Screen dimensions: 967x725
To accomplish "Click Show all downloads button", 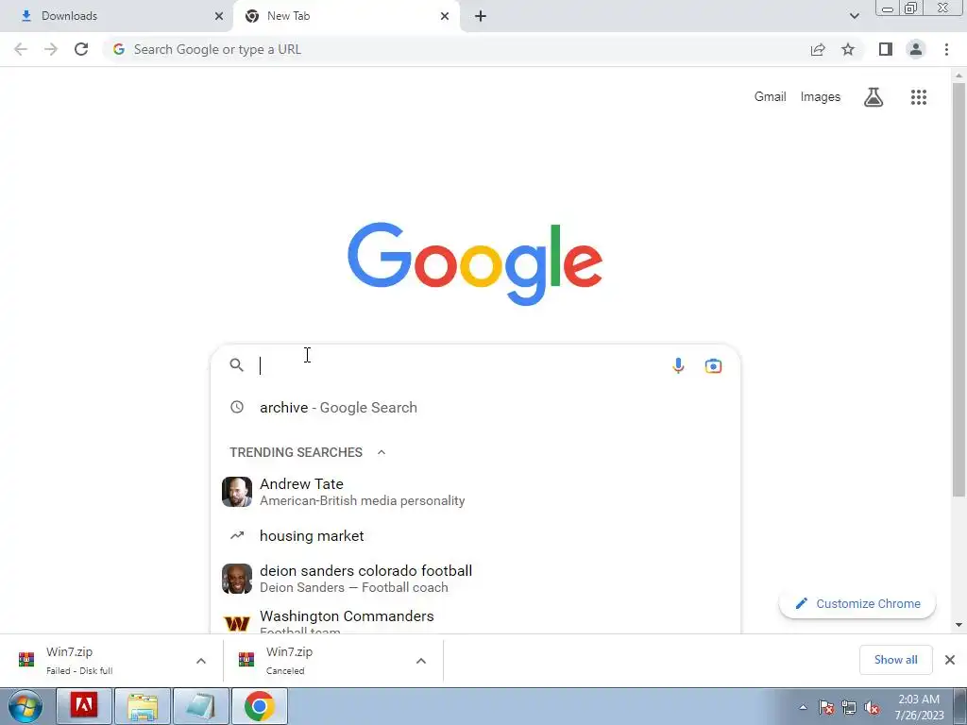I will coord(895,660).
